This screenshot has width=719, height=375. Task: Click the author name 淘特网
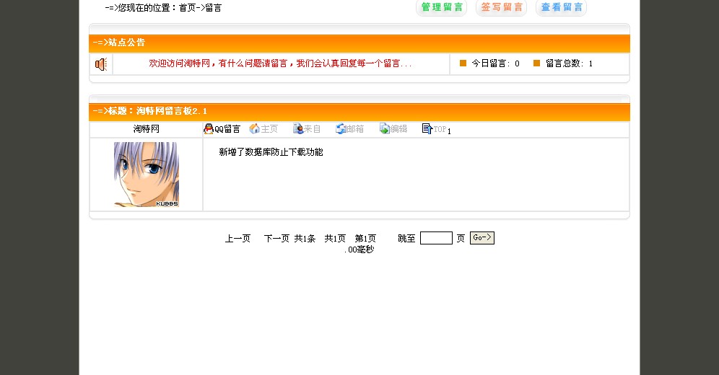pyautogui.click(x=147, y=129)
